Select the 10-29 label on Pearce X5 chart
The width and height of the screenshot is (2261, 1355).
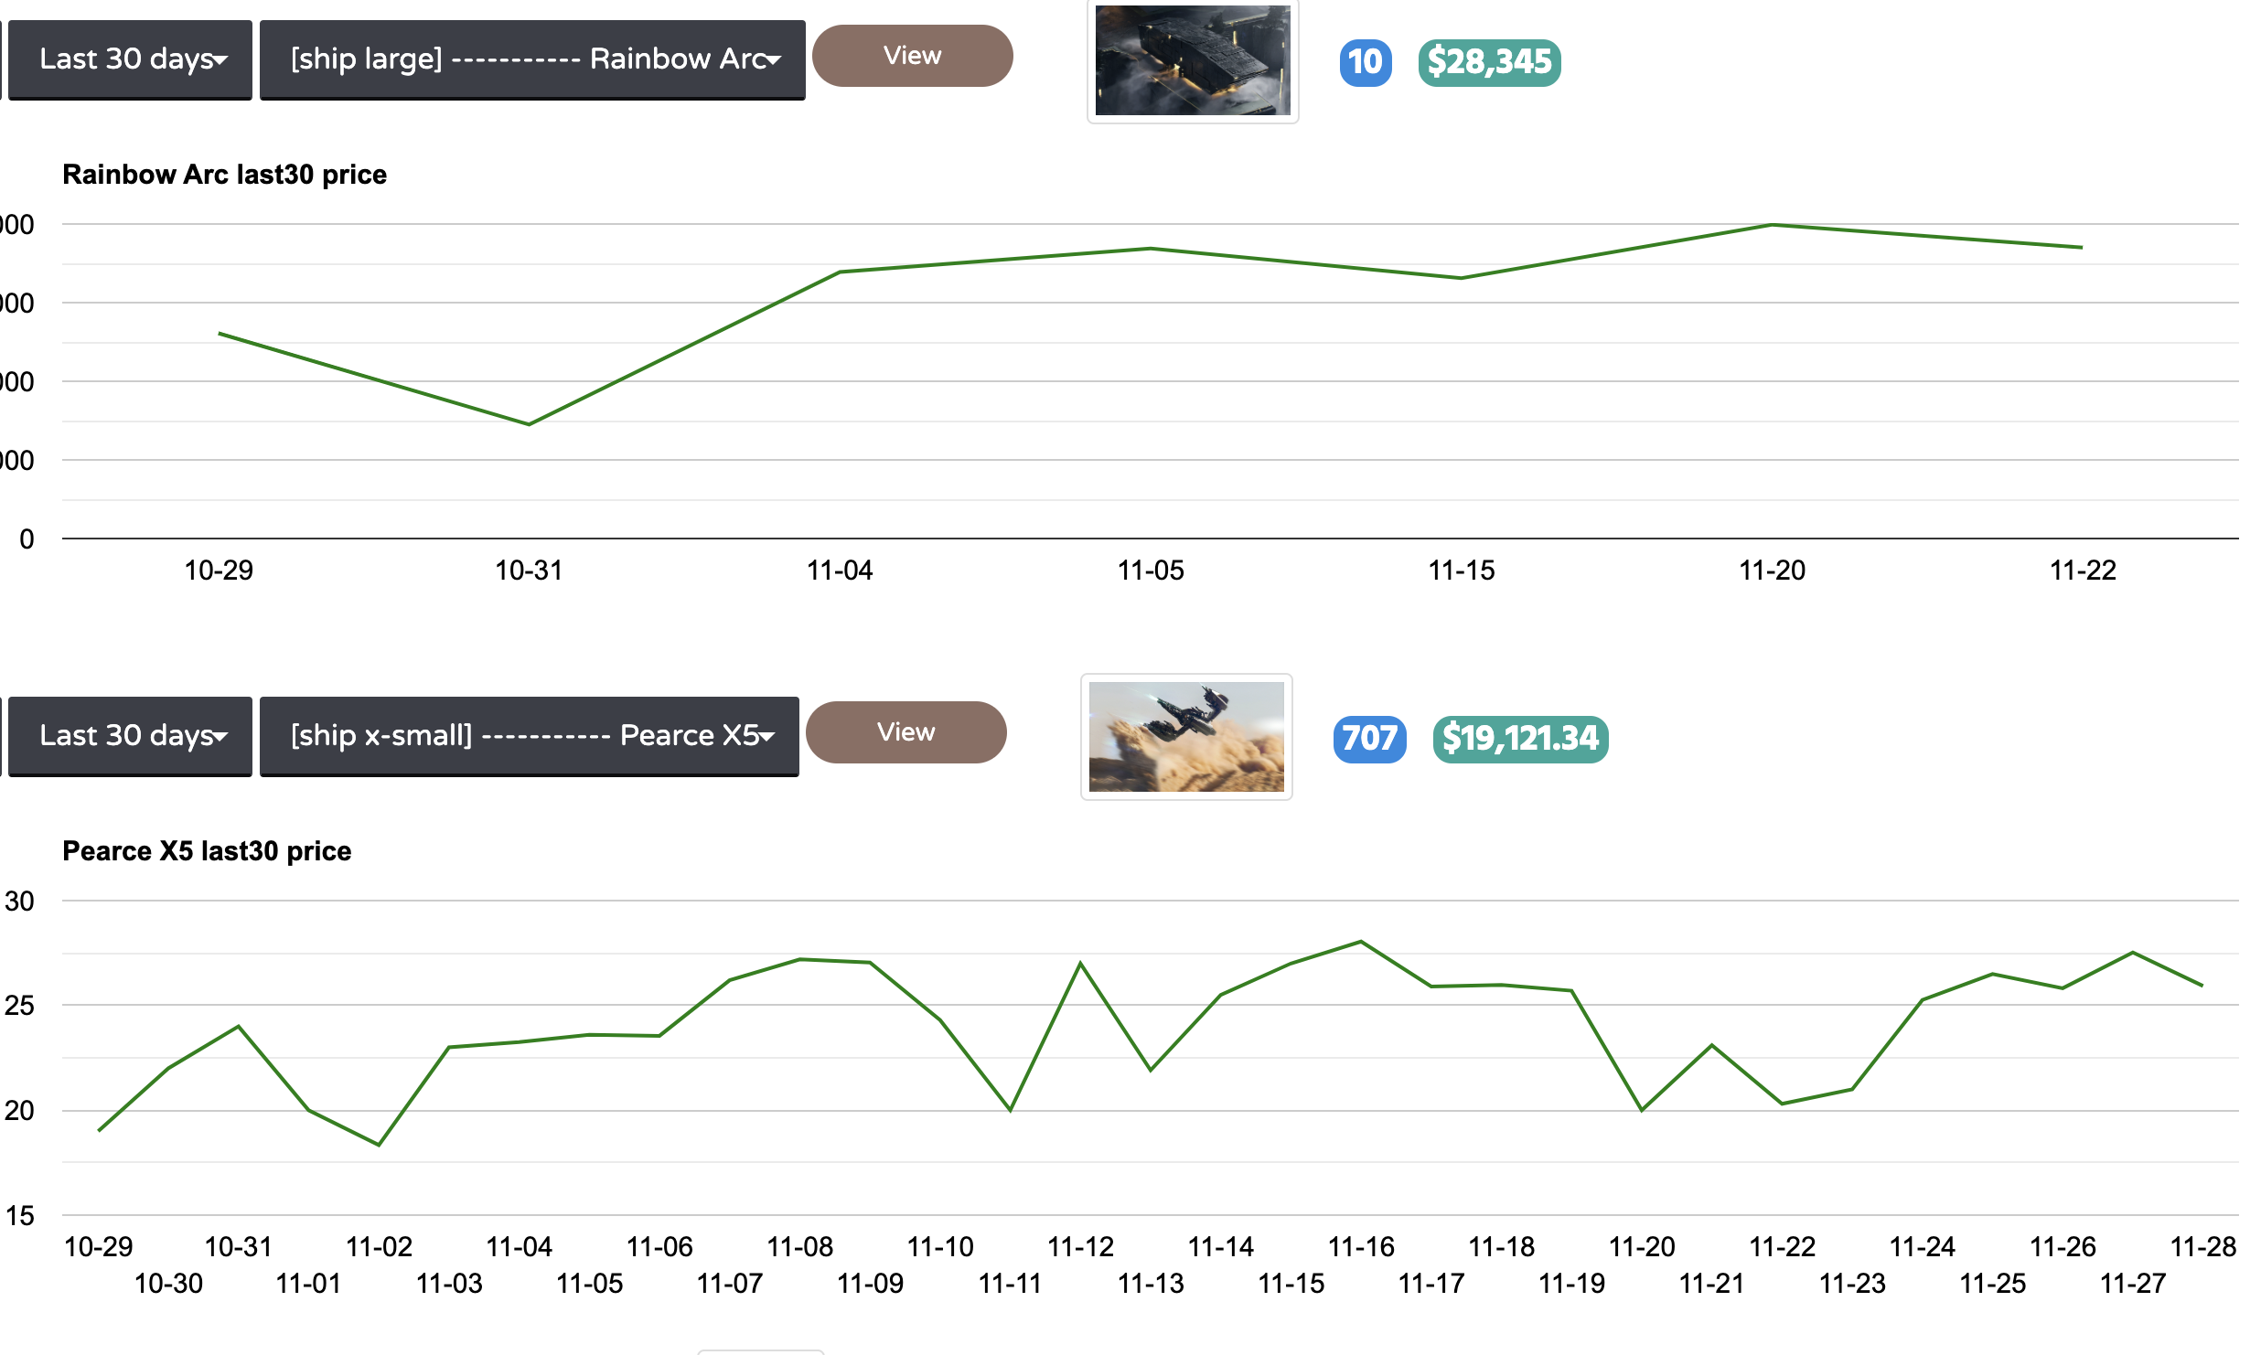(x=98, y=1246)
